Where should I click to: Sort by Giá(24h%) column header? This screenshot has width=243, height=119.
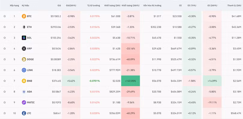[71, 6]
